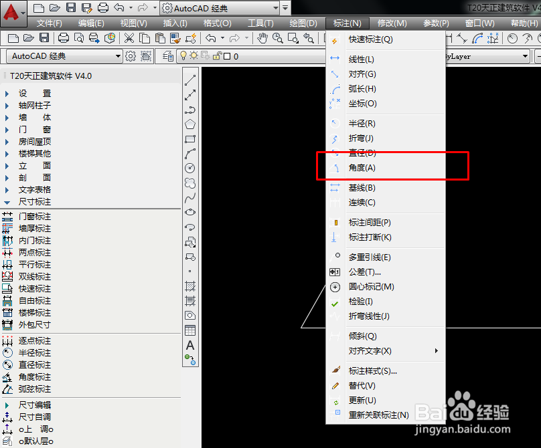Open the 工具(T) menu
Image resolution: width=541 pixels, height=448 pixels.
[260, 23]
